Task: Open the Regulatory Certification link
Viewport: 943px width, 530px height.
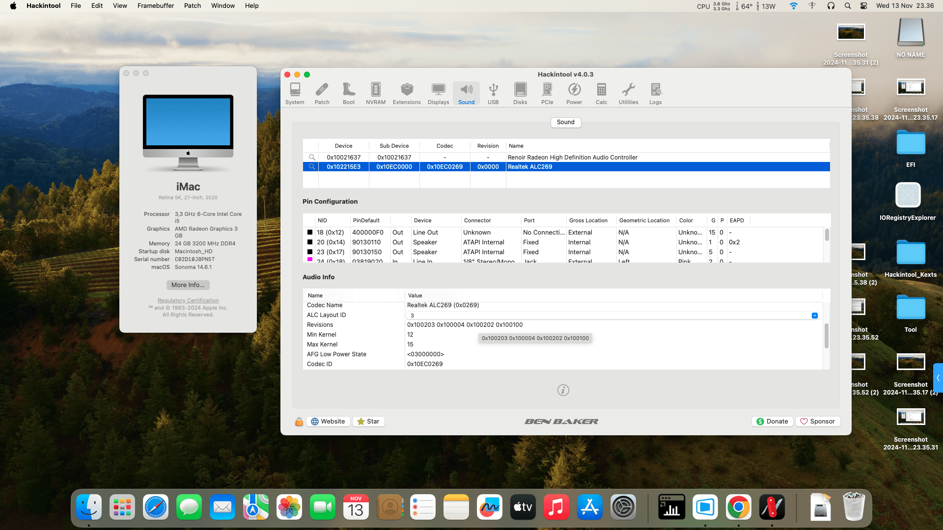Action: pyautogui.click(x=188, y=300)
